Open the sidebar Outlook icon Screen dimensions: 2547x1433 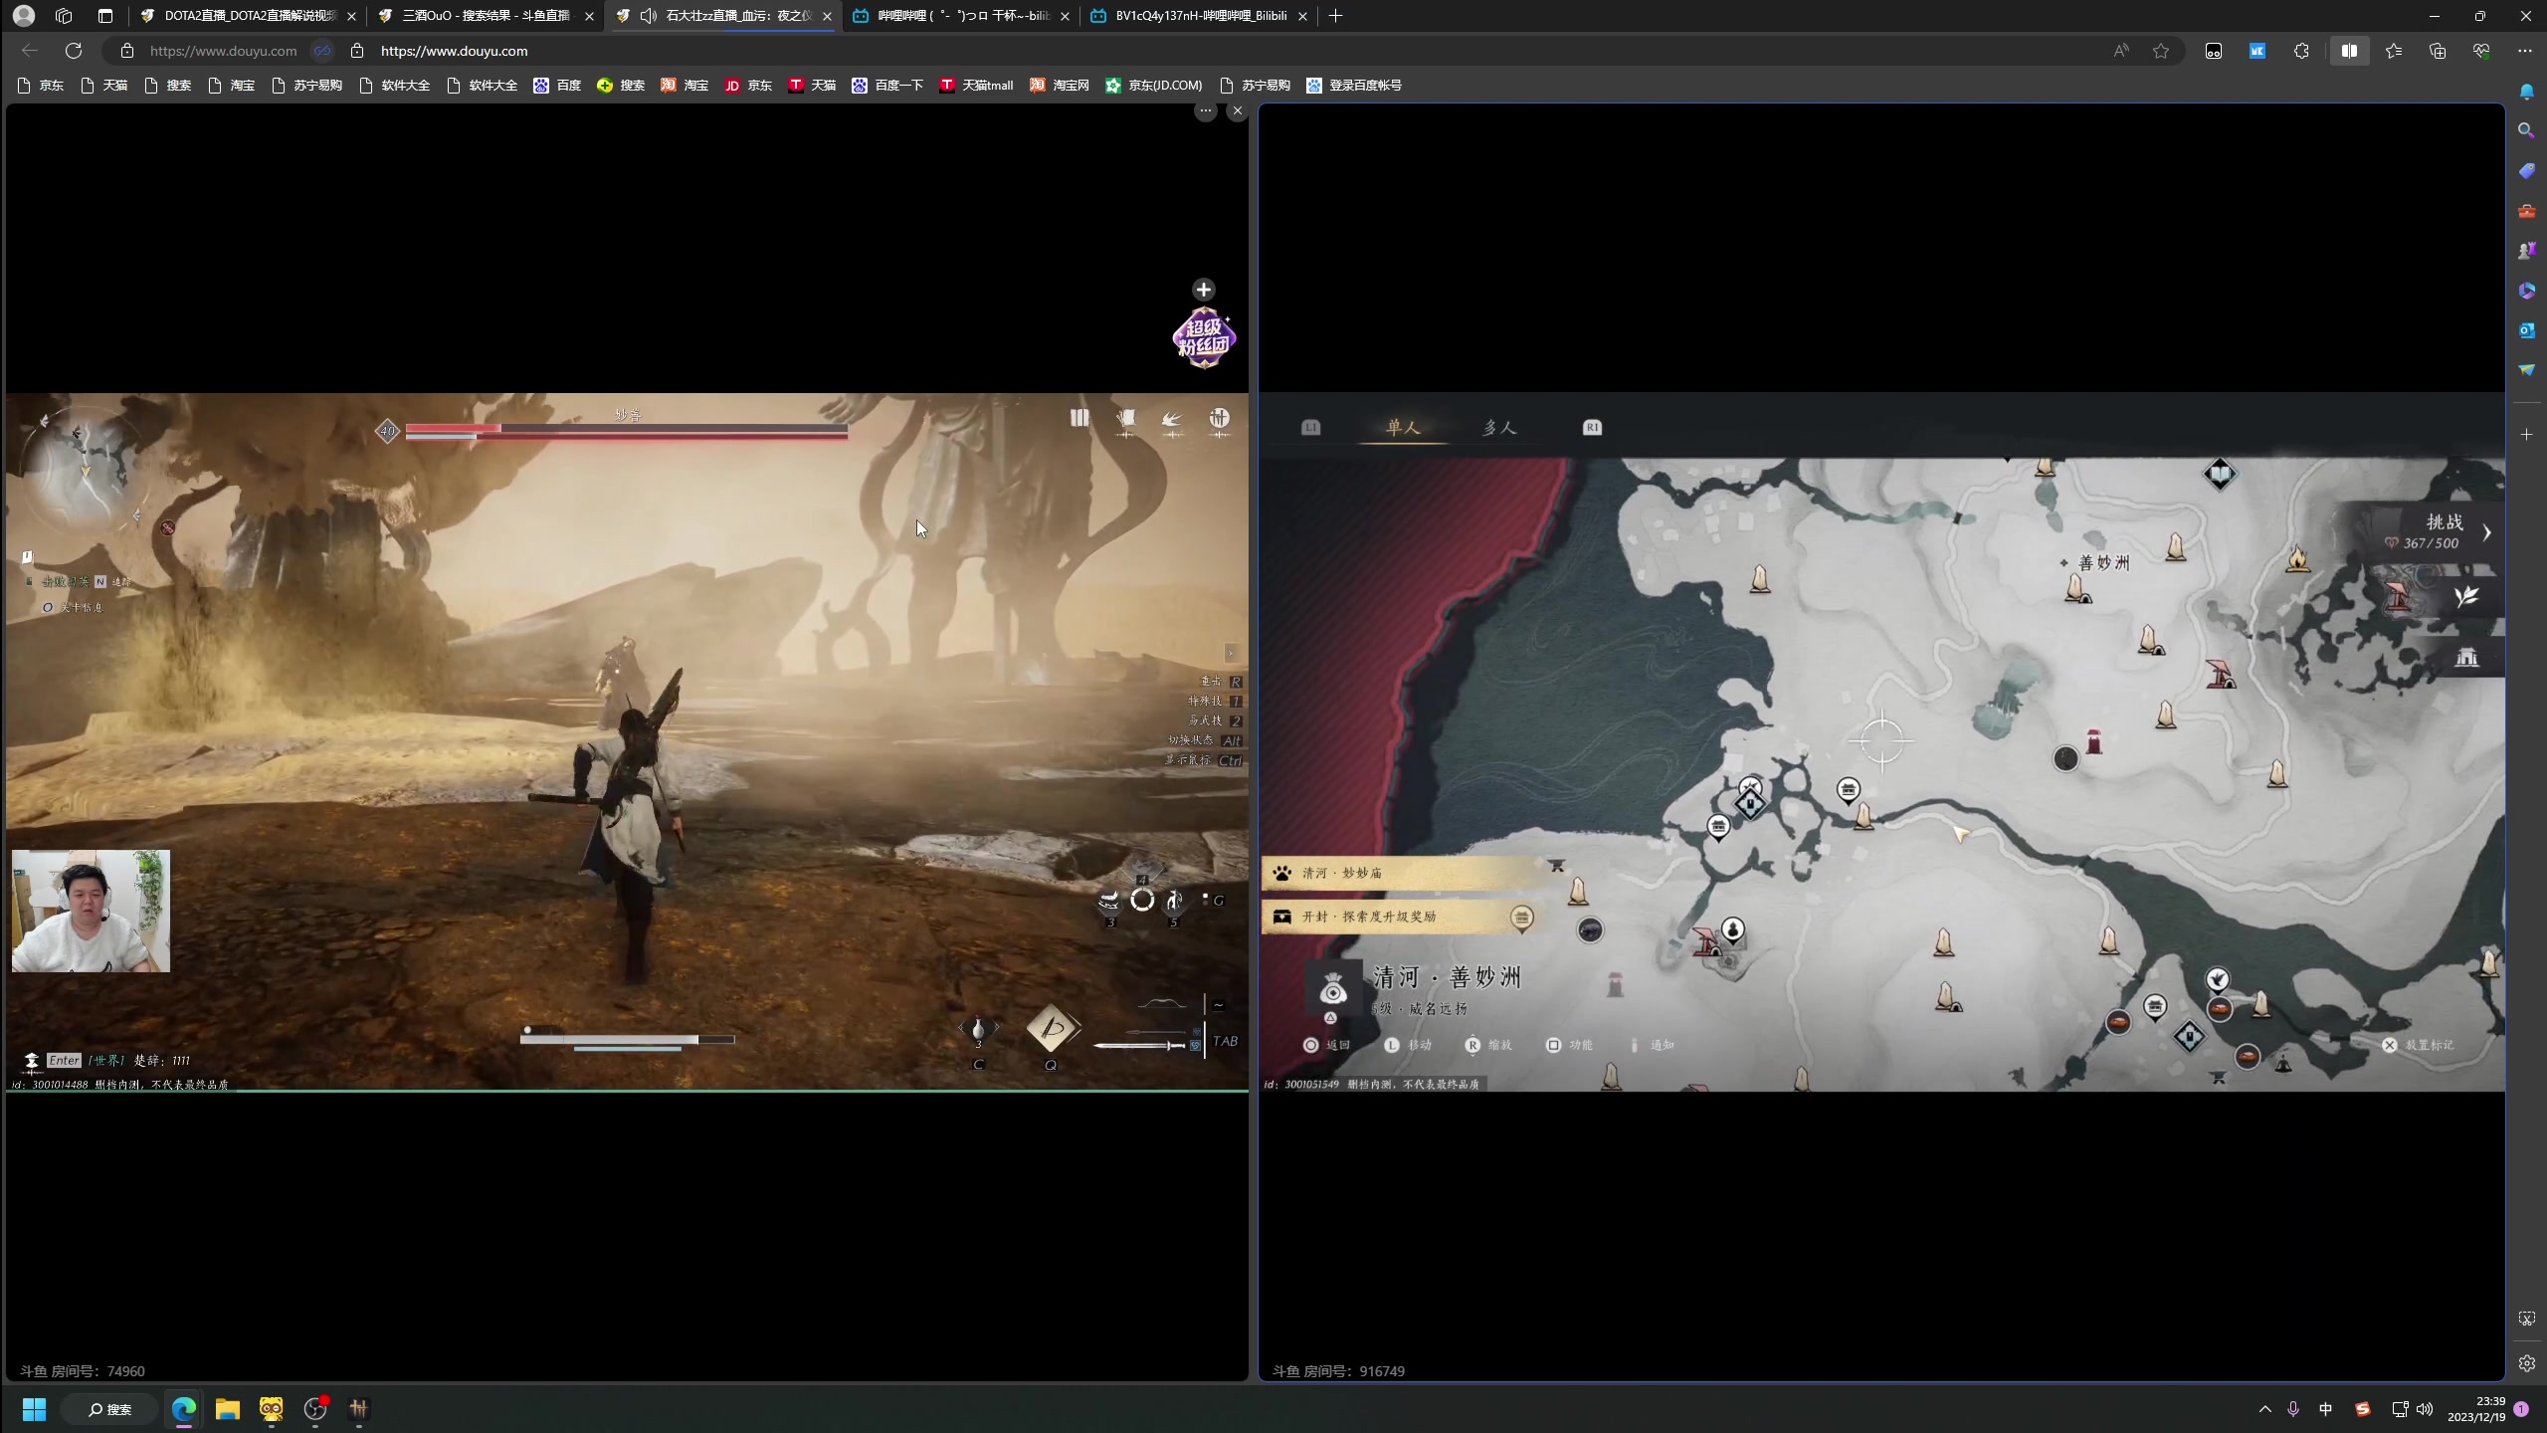(x=2527, y=330)
